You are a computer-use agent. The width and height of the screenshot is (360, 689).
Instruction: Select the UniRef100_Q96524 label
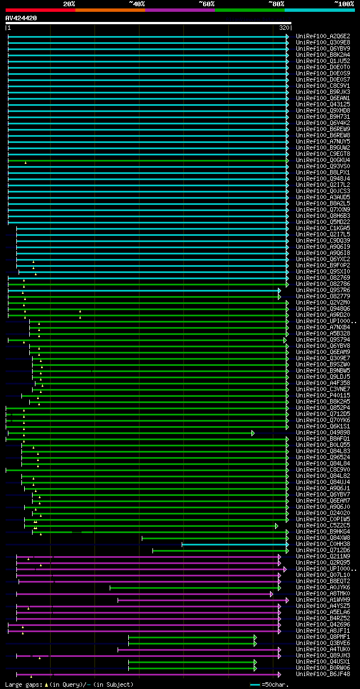click(323, 457)
